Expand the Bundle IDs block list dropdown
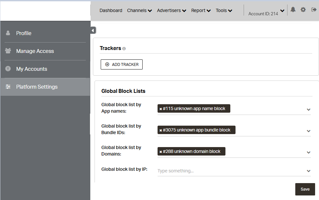Screen dimensions: 319x200 pyautogui.click(x=309, y=131)
